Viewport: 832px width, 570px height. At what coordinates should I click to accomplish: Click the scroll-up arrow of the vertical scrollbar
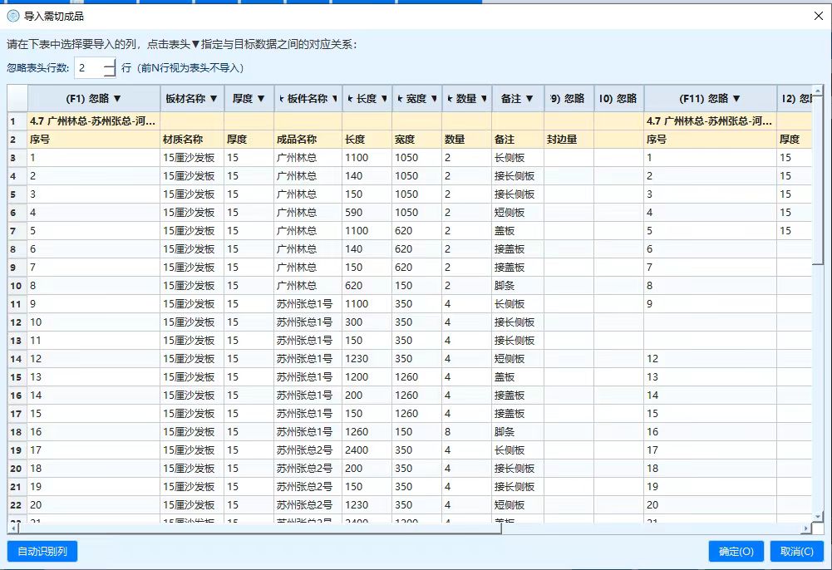pyautogui.click(x=818, y=90)
